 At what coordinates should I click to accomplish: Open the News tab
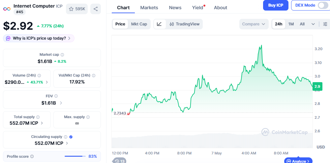175,8
